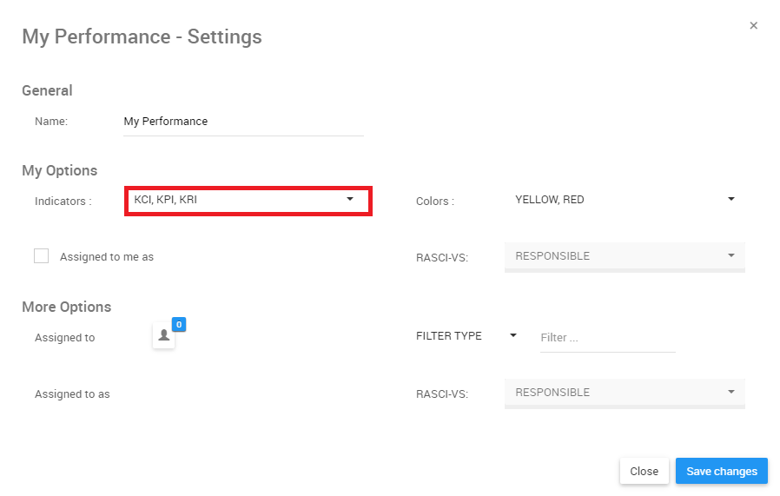Click the Indicators label text
The image size is (780, 496).
pyautogui.click(x=63, y=202)
